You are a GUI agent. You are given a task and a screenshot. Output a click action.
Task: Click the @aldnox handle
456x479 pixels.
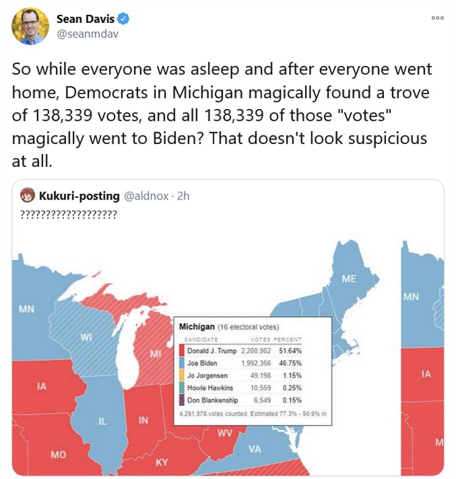[x=147, y=196]
